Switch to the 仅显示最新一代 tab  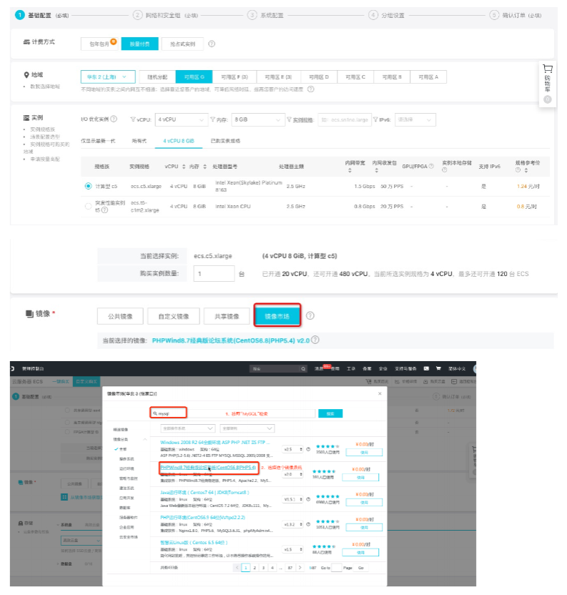(98, 141)
